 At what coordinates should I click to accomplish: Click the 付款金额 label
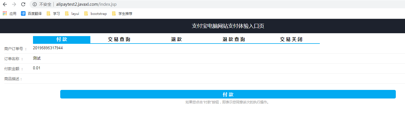[14, 69]
